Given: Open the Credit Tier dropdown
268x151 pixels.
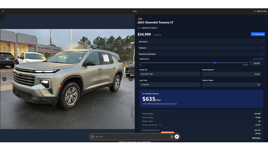Looking at the screenshot, I should tap(170, 74).
